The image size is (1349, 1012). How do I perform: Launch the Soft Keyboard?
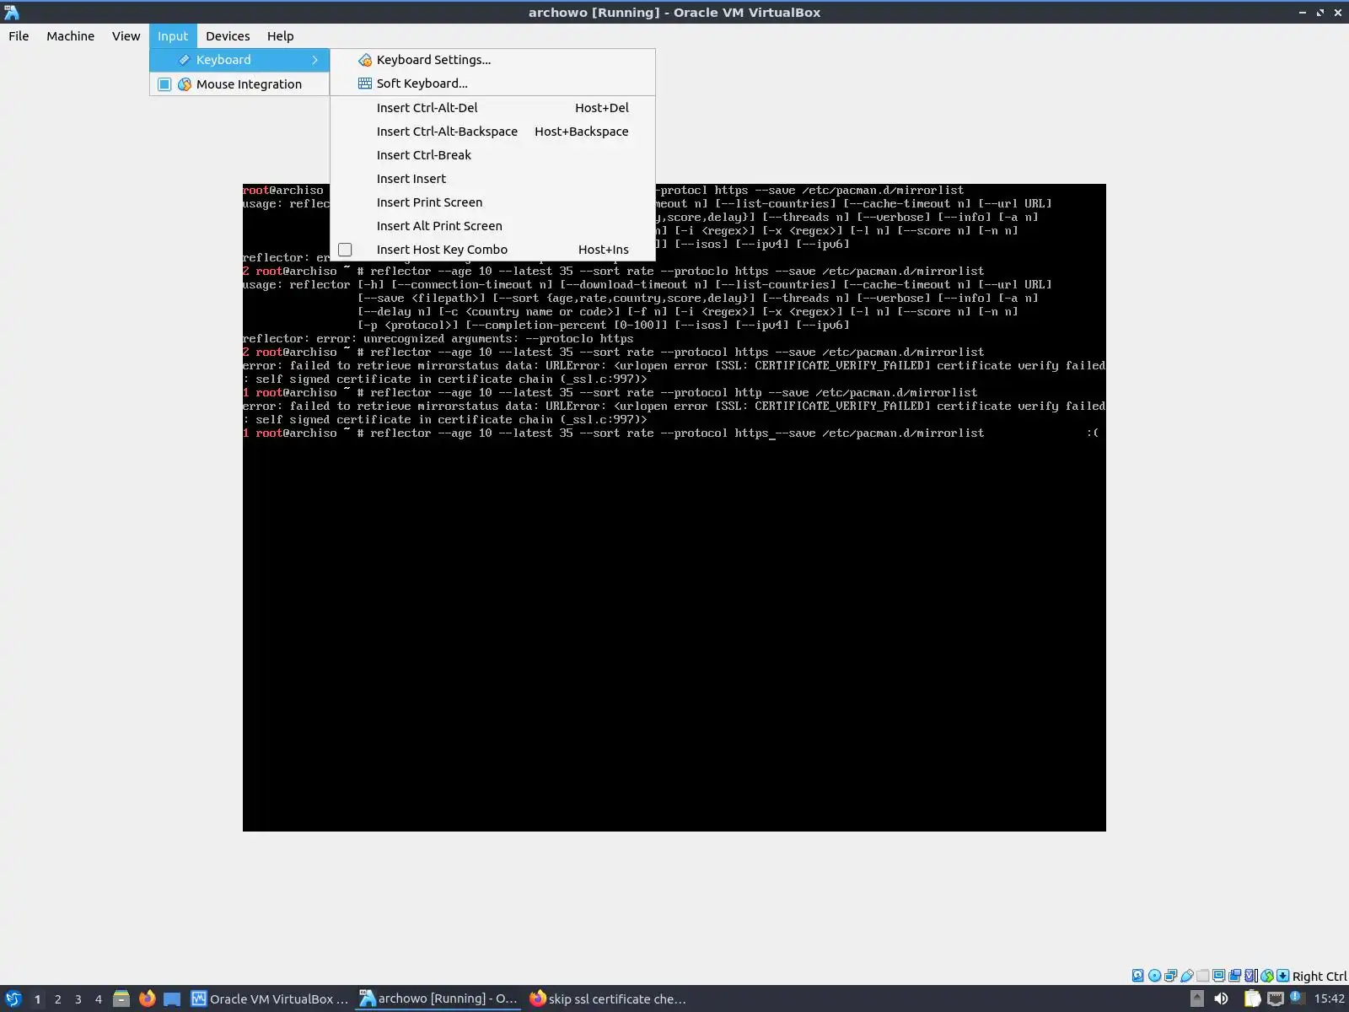point(492,83)
